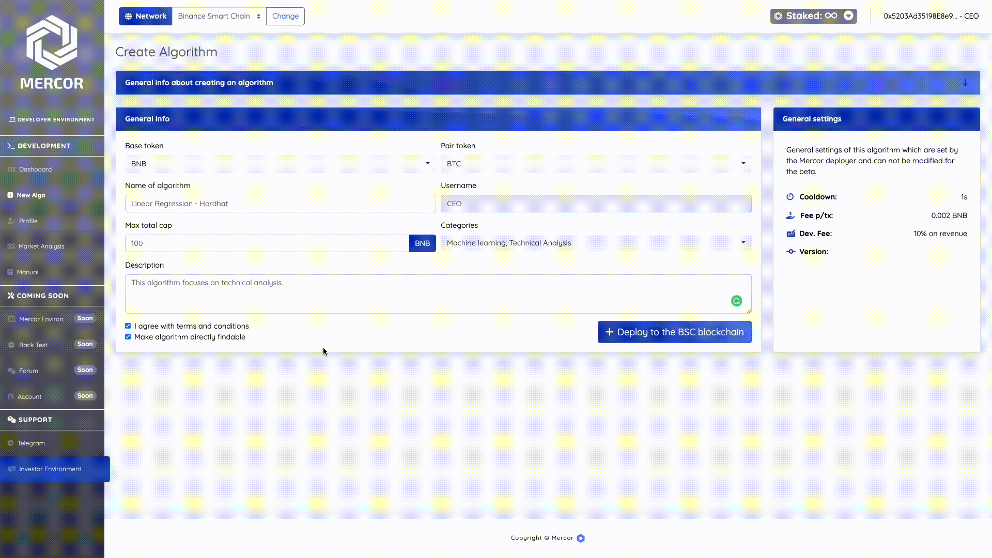Open Market Analysis sidebar item
This screenshot has width=992, height=558.
[x=41, y=246]
